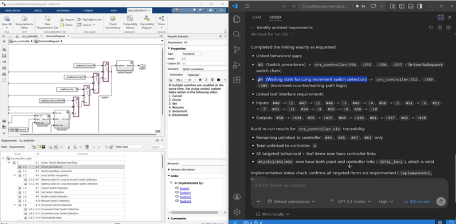Open VS Code Run and Debug icon
Screen dimensions: 456x224
(237, 65)
